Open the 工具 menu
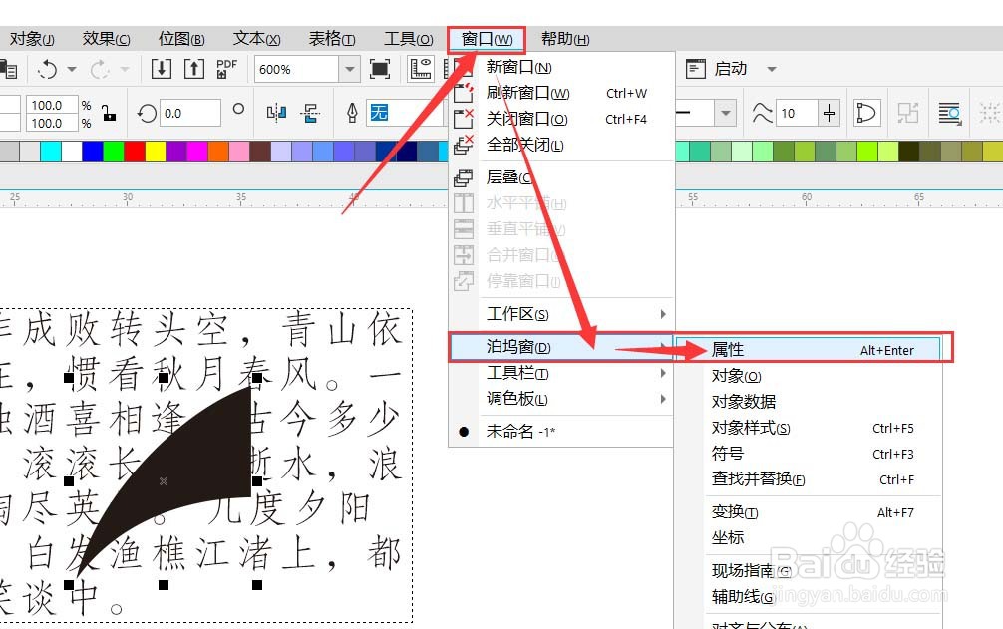The height and width of the screenshot is (629, 1003). click(408, 39)
